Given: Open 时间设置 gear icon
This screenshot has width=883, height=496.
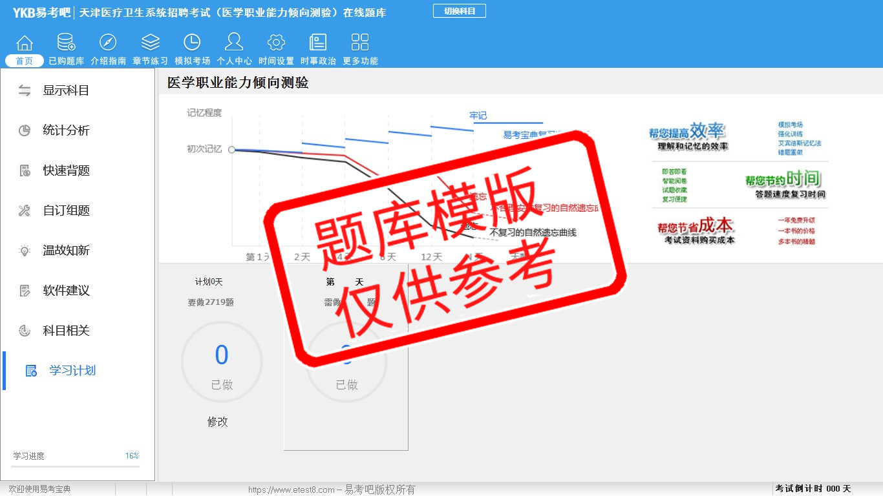Looking at the screenshot, I should pyautogui.click(x=276, y=43).
